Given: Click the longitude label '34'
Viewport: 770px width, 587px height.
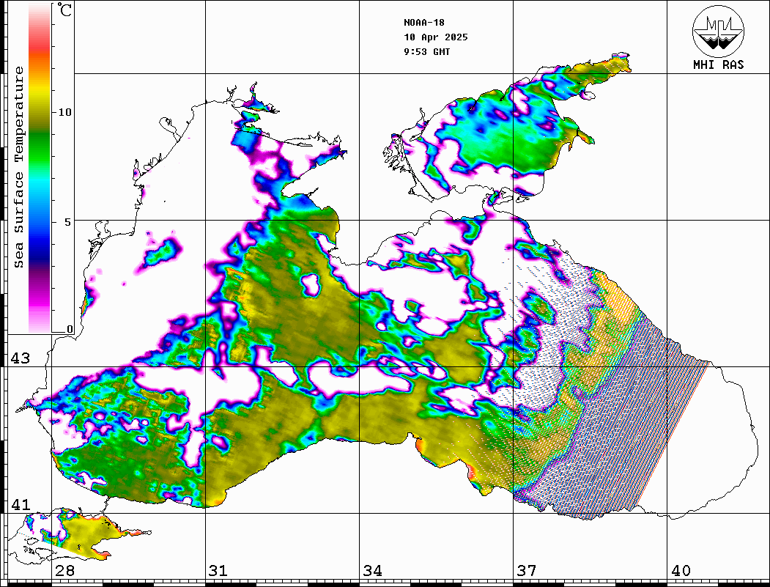Looking at the screenshot, I should (373, 571).
